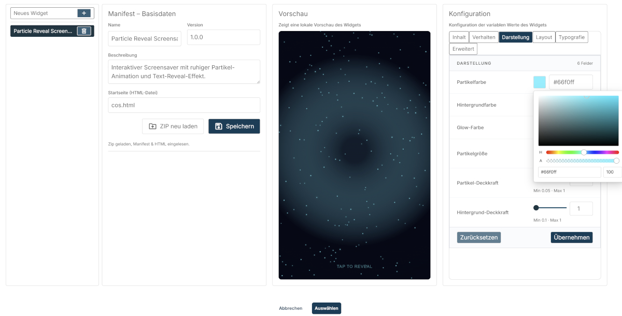Save manifest with Speichern button
622x316 pixels.
pos(234,126)
